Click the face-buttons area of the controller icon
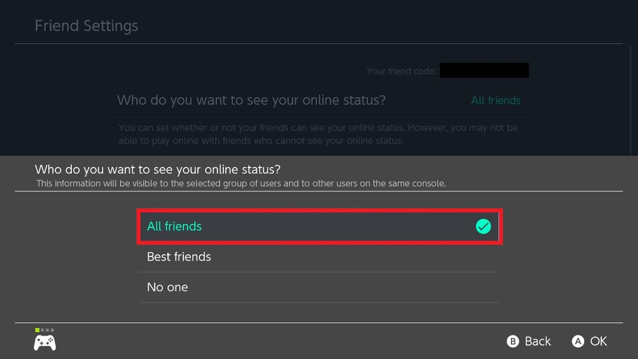This screenshot has width=638, height=359. click(x=51, y=339)
